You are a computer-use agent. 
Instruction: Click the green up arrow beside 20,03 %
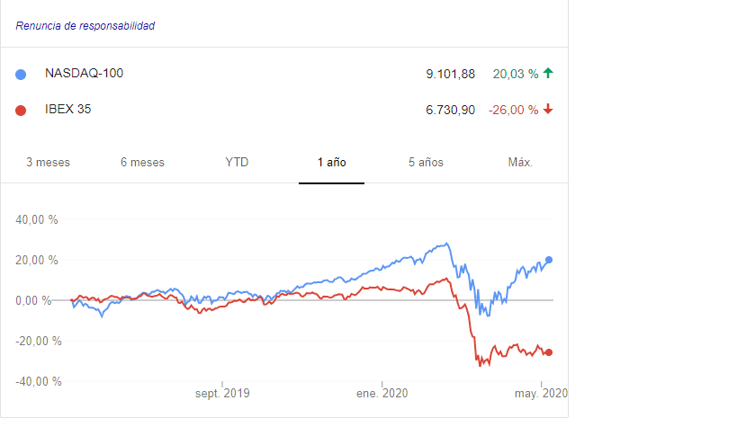click(548, 73)
